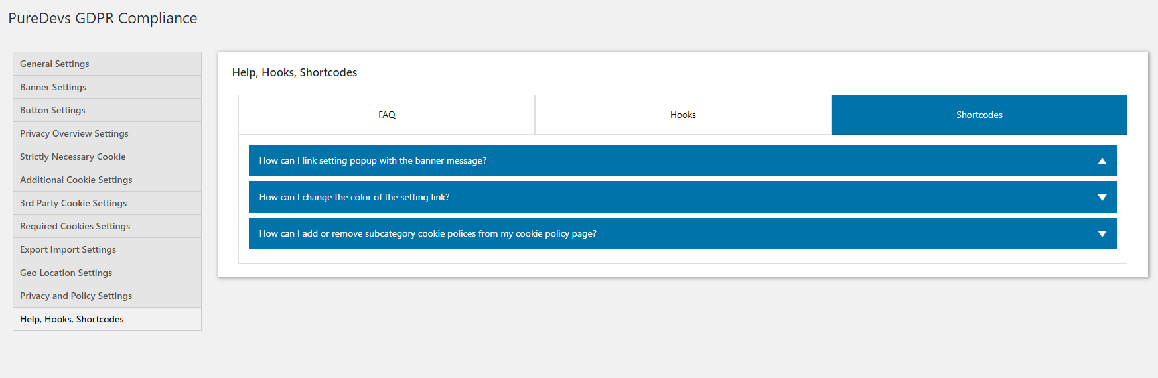Open General Settings in sidebar
This screenshot has height=378, width=1158.
[x=54, y=64]
